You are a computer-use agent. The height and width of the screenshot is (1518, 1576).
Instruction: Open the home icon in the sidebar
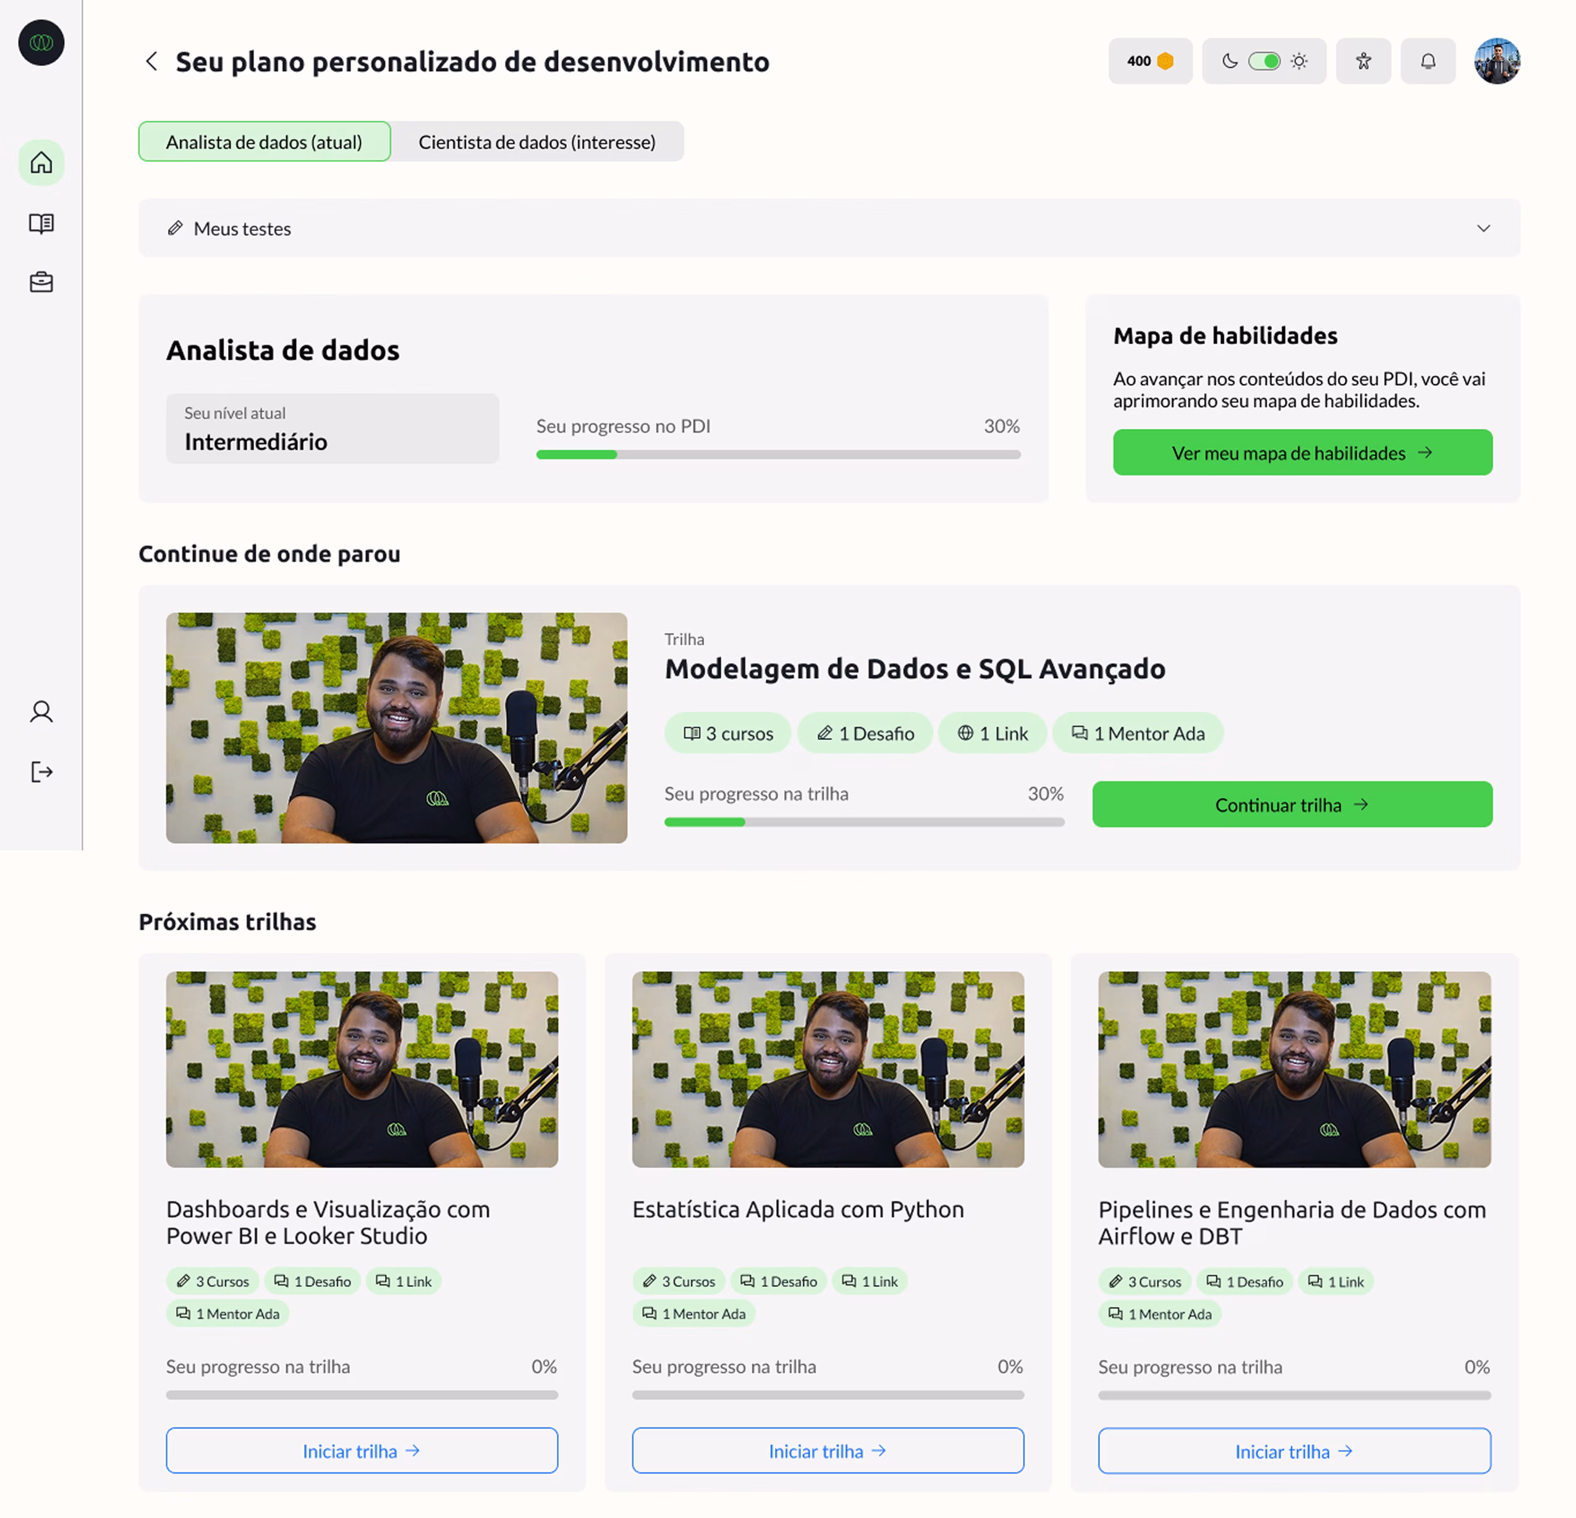point(41,163)
